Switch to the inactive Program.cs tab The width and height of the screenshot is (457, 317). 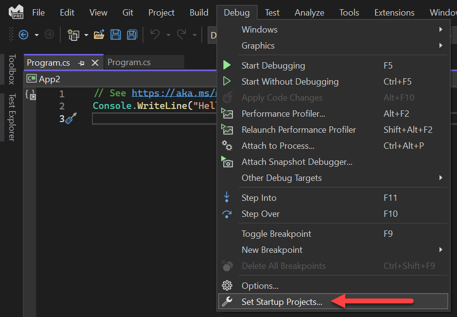pos(129,63)
